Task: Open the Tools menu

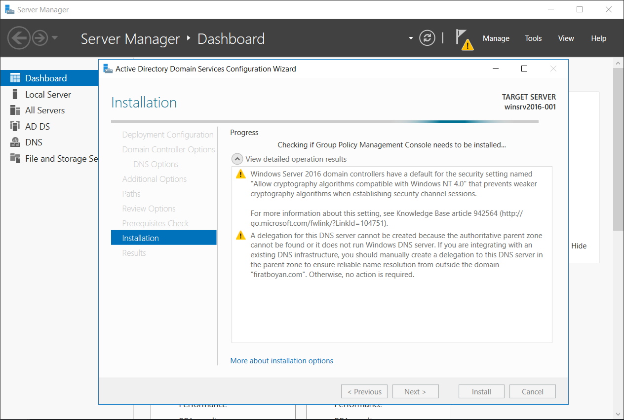Action: tap(533, 38)
